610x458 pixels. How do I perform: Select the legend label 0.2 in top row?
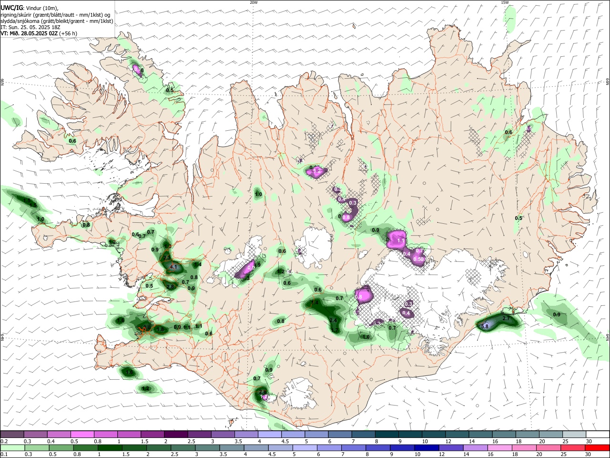4,441
